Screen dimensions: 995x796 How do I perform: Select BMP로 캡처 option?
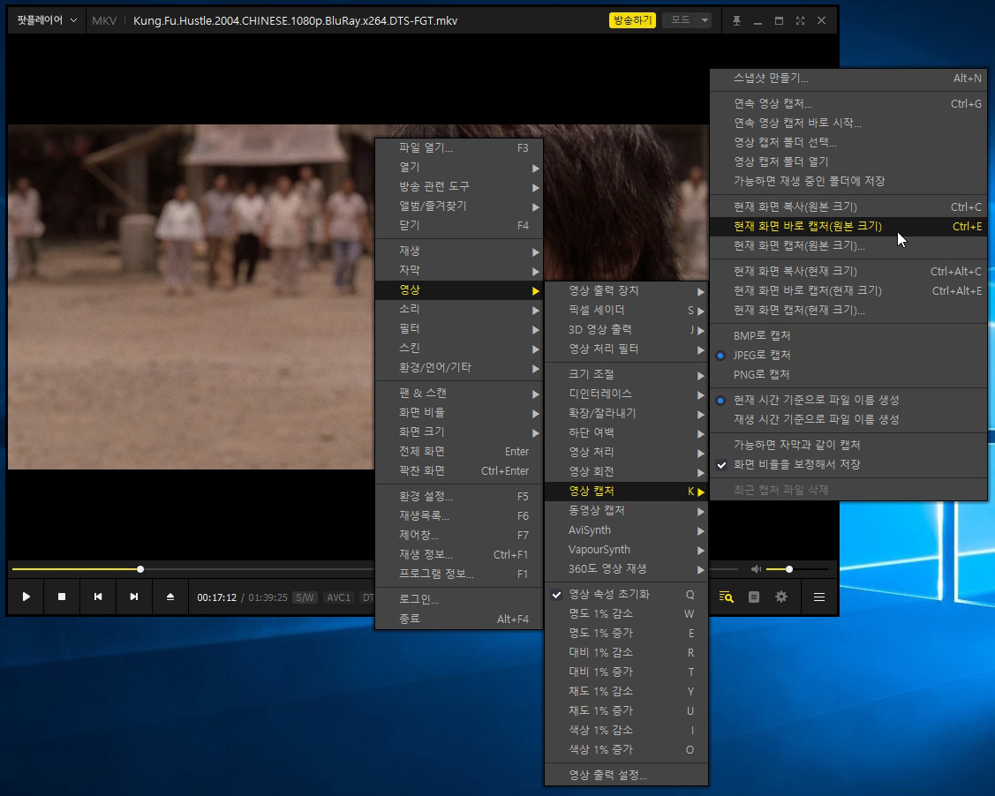pyautogui.click(x=848, y=335)
